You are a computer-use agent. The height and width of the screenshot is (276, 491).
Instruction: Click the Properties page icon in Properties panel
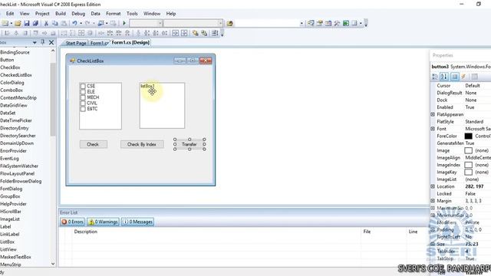click(x=455, y=77)
